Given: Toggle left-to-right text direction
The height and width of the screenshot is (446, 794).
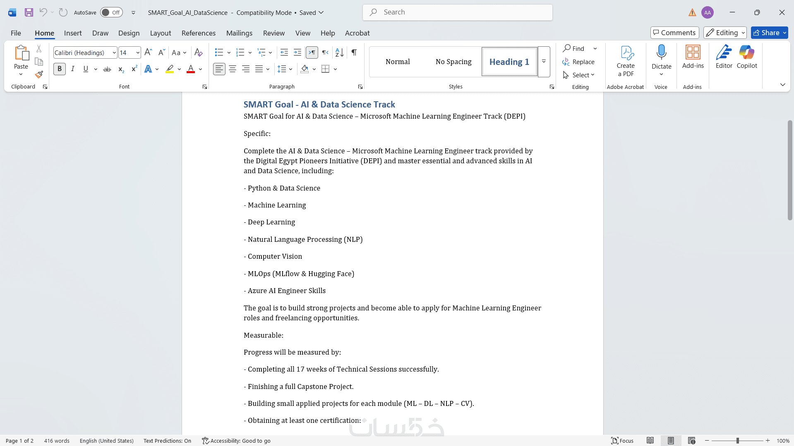Looking at the screenshot, I should coord(312,52).
